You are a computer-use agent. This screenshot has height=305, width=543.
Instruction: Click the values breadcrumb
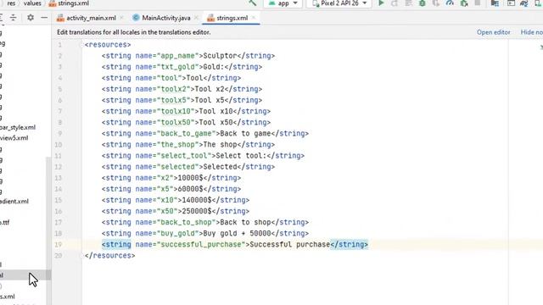32,3
